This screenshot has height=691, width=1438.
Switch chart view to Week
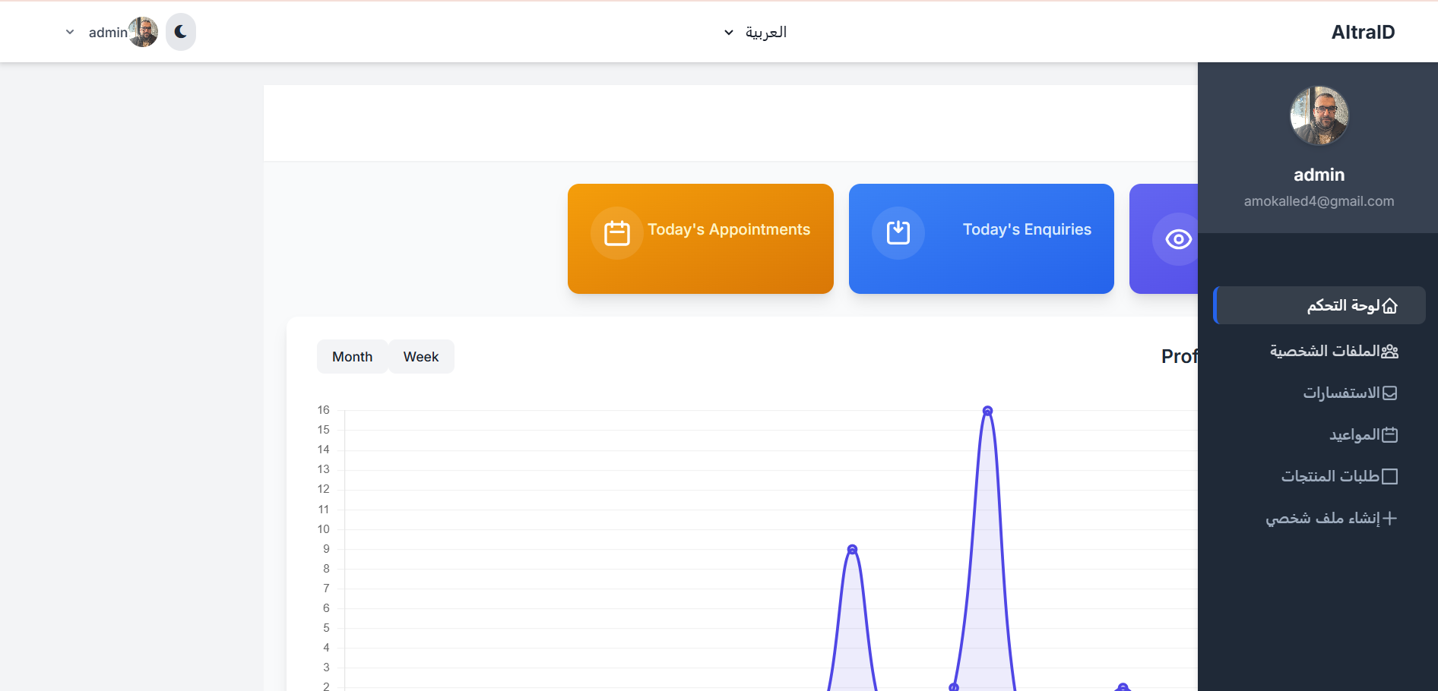point(421,356)
